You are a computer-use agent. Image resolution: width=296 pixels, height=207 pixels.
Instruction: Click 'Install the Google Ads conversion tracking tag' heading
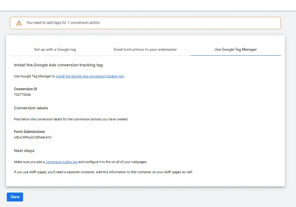point(58,65)
